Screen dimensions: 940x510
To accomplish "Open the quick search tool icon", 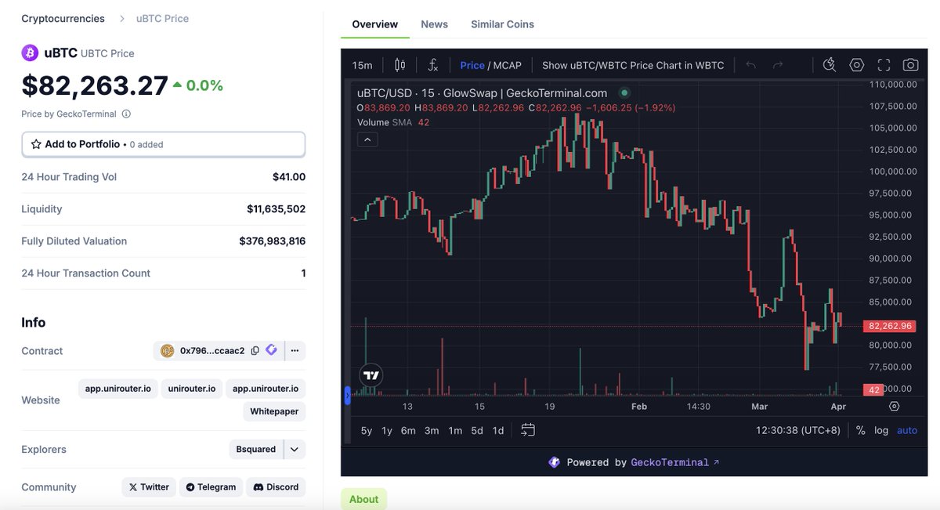I will point(830,65).
